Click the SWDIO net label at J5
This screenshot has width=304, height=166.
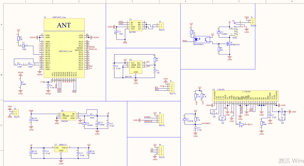coord(147,117)
